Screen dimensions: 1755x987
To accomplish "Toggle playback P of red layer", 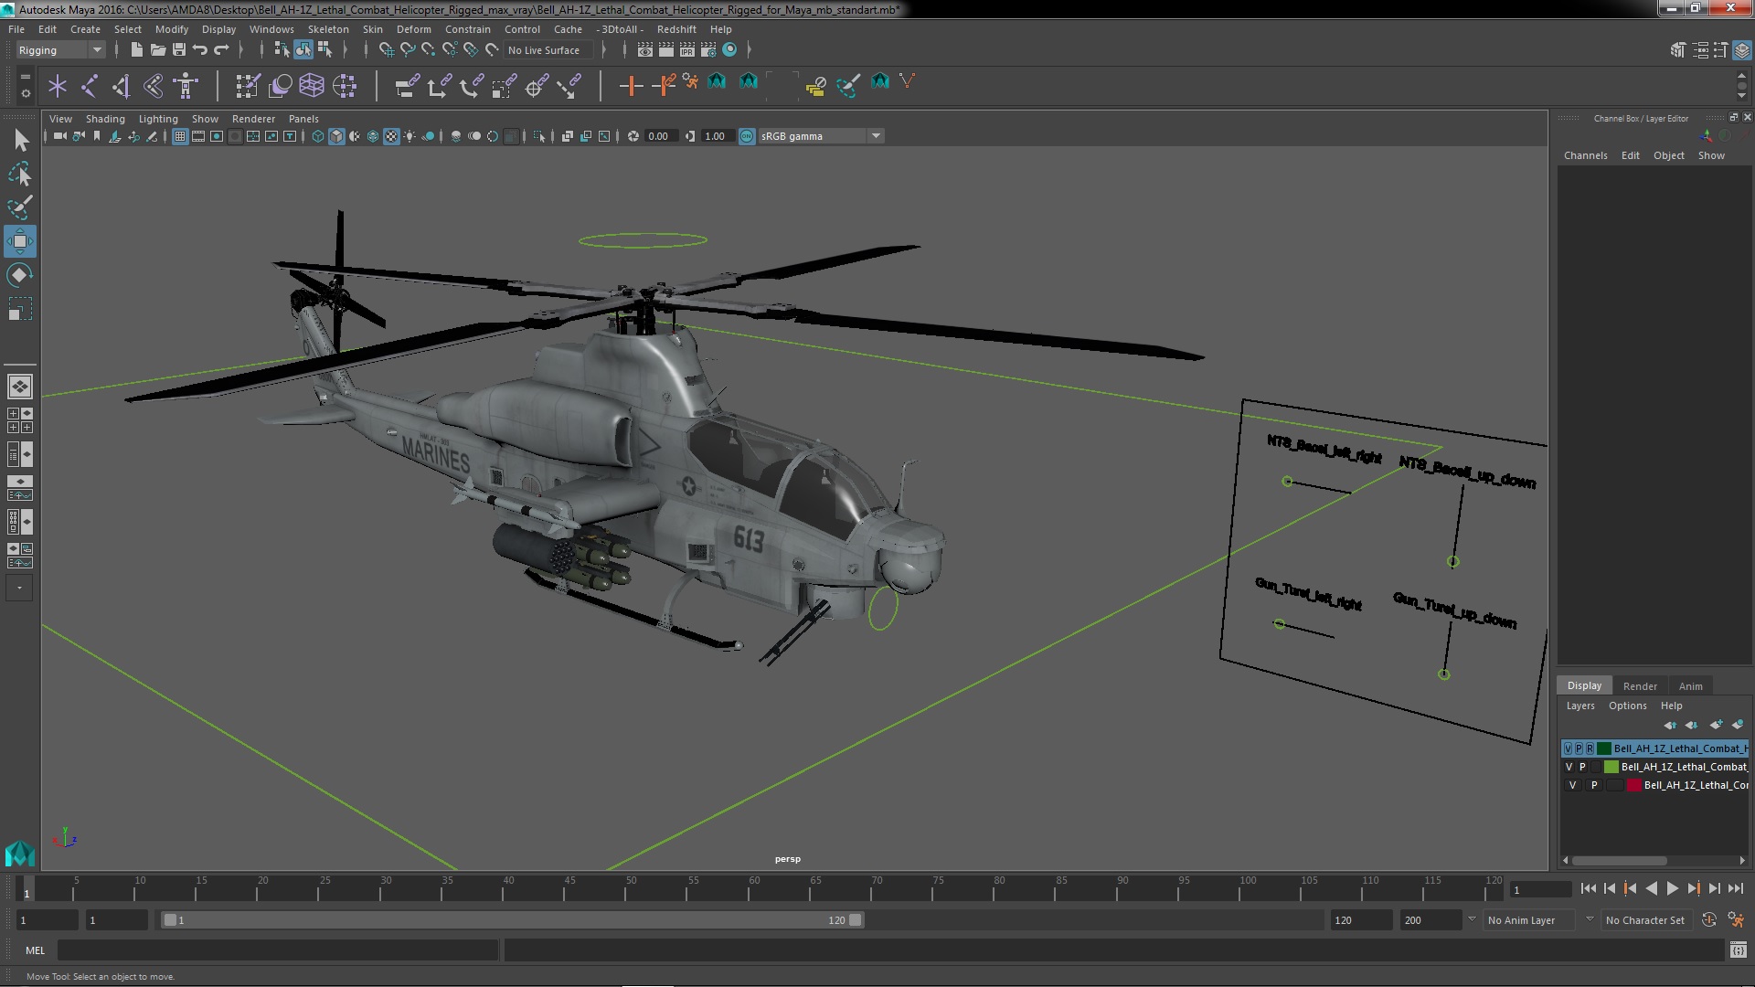I will tap(1594, 785).
